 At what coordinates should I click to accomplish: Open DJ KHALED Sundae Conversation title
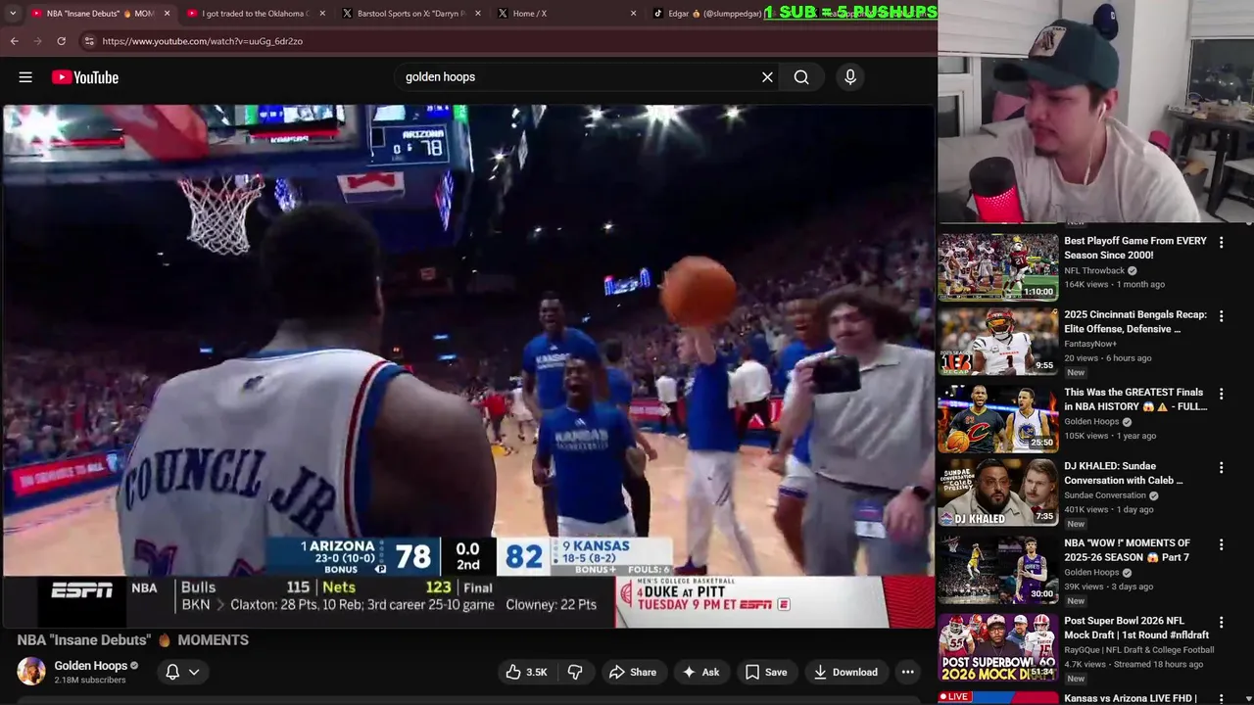[x=1124, y=473]
